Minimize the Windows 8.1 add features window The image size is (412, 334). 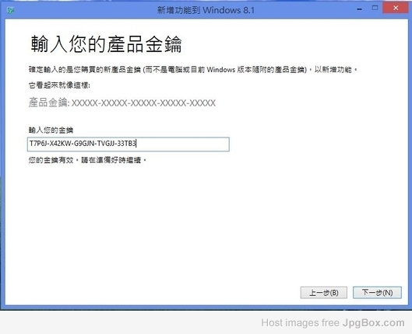[x=360, y=9]
